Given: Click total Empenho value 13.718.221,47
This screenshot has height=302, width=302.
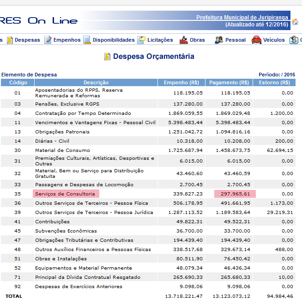Looking at the screenshot, I should point(184,296).
